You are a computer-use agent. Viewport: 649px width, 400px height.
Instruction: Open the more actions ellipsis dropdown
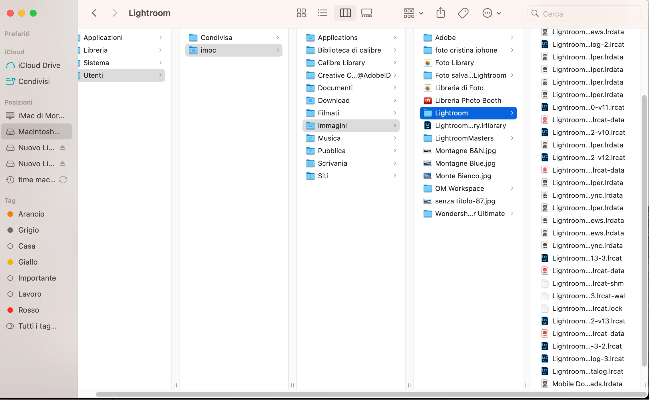[x=491, y=13]
